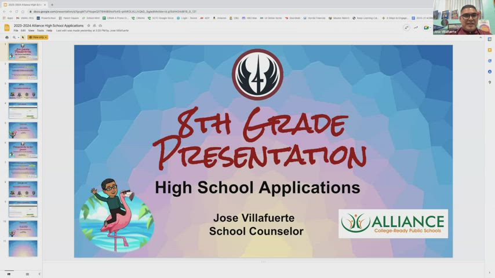Reload the page in the browser
Image resolution: width=495 pixels, height=278 pixels.
(x=17, y=12)
